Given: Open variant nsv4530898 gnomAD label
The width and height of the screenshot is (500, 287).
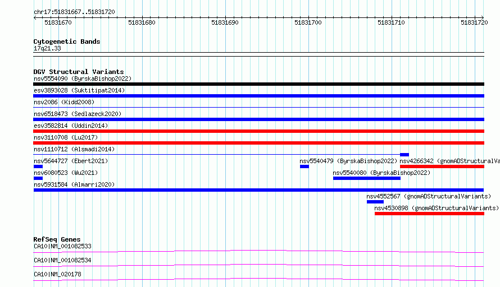Looking at the screenshot, I should click(x=437, y=208).
